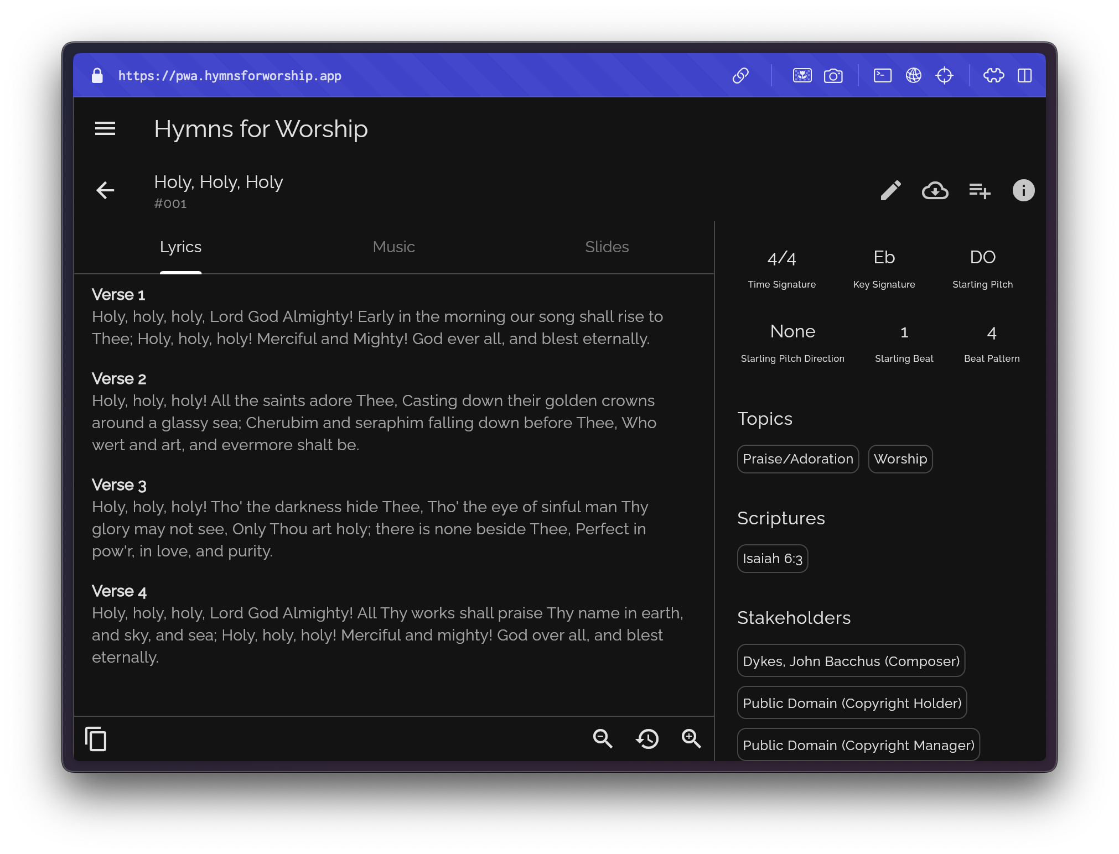
Task: Toggle the split view panel icon
Action: (x=1024, y=75)
